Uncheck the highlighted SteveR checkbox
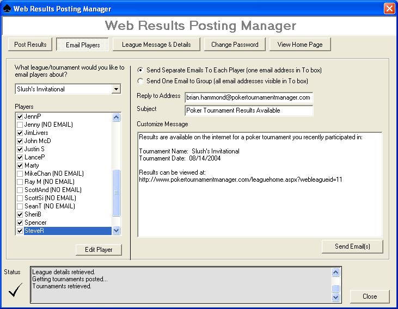This screenshot has width=398, height=309. [x=20, y=231]
